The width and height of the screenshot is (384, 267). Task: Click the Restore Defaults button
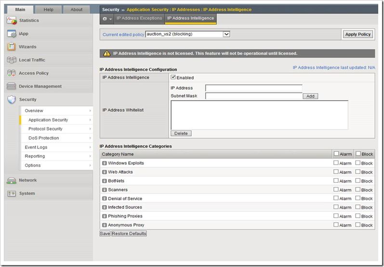point(129,234)
